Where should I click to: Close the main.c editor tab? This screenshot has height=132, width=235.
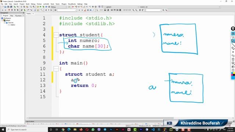(x=33, y=14)
